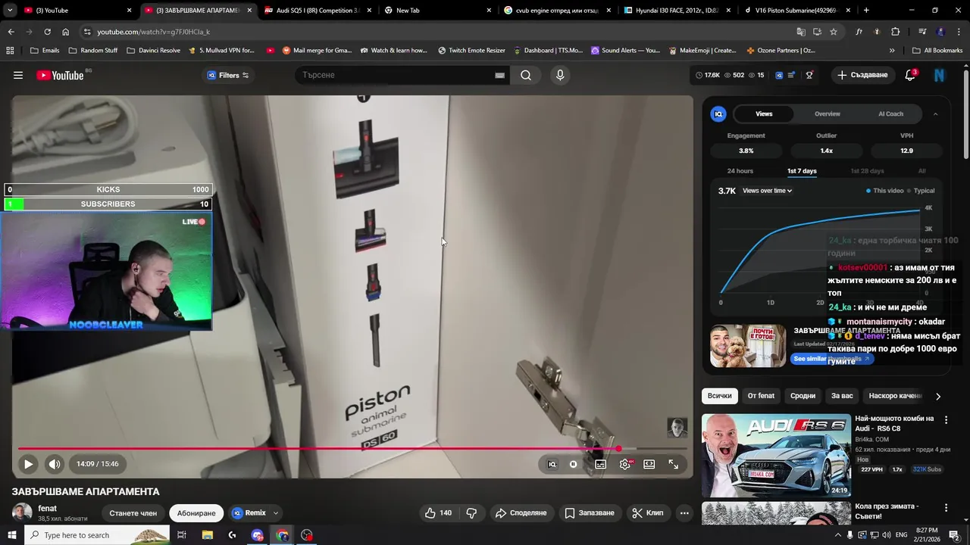Go to YouTube home via logo
Viewport: 970px width, 545px height.
(x=60, y=75)
